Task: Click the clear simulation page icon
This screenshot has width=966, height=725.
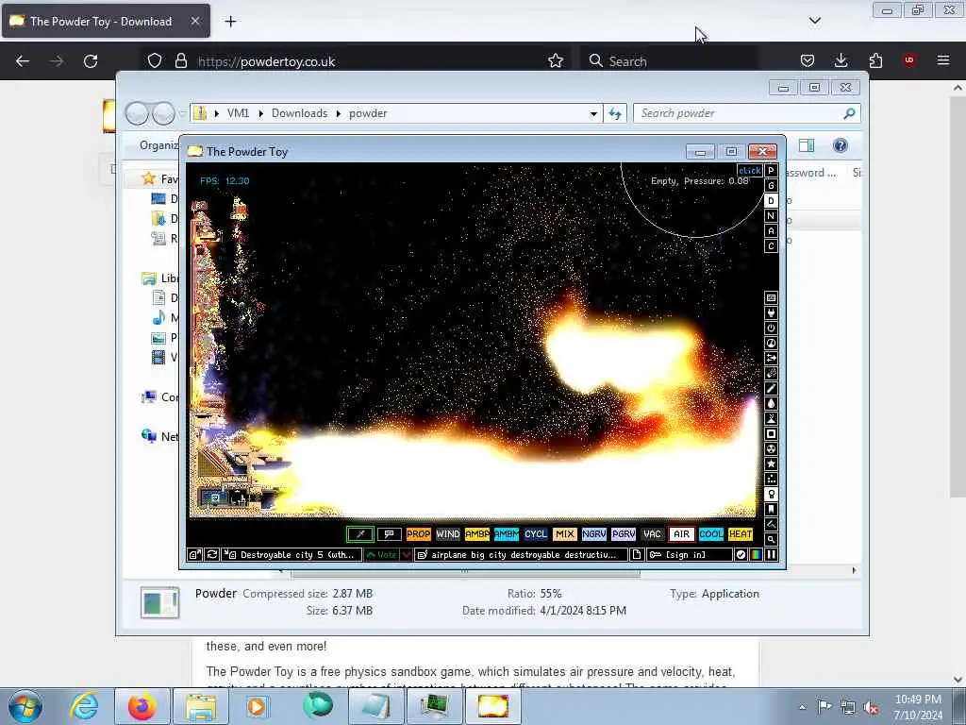Action: point(637,555)
